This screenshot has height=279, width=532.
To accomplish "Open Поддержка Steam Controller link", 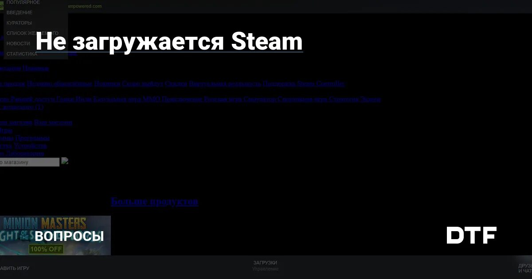I will click(x=304, y=84).
